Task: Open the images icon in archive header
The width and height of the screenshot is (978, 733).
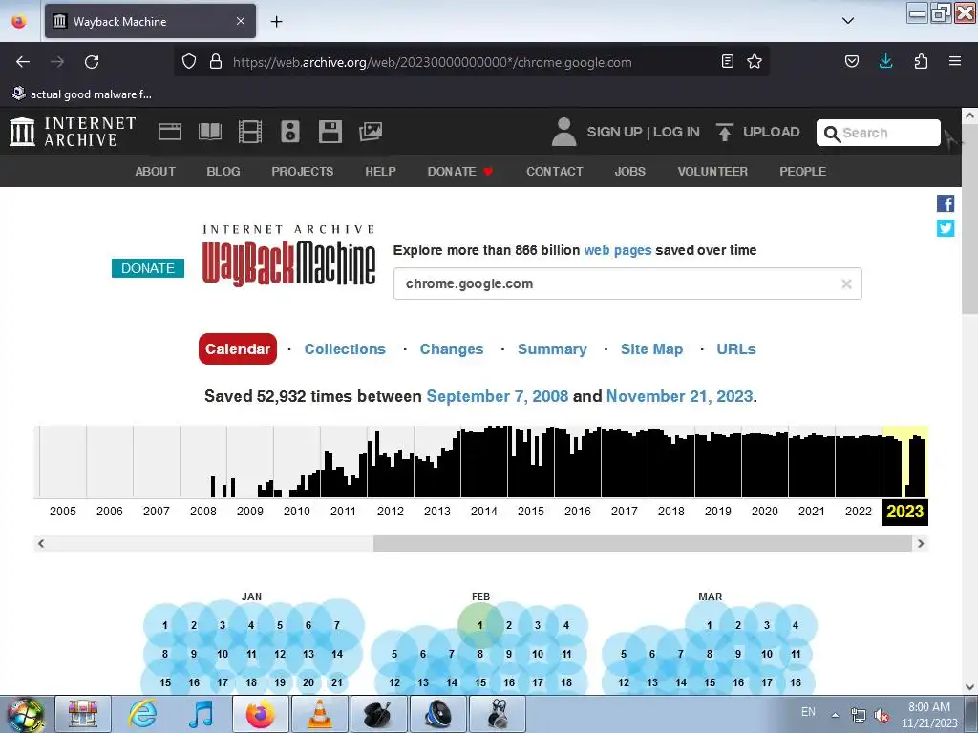Action: point(370,132)
